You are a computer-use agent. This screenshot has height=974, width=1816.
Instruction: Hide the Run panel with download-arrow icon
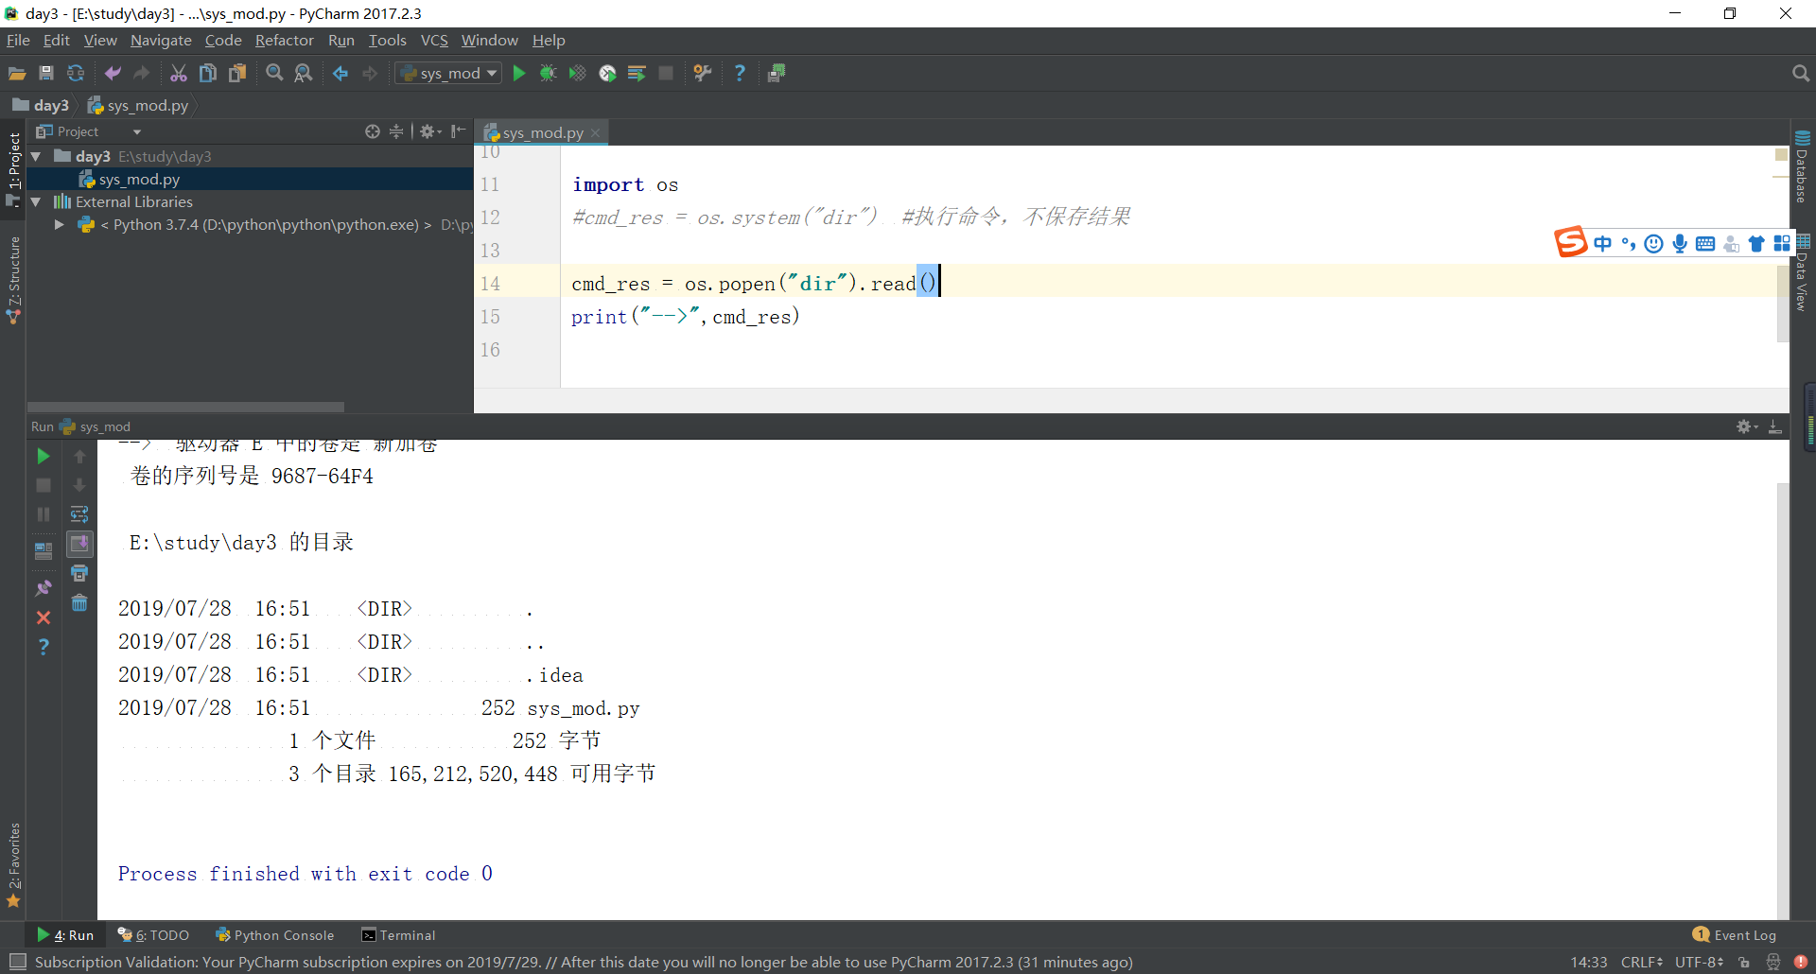coord(1775,426)
